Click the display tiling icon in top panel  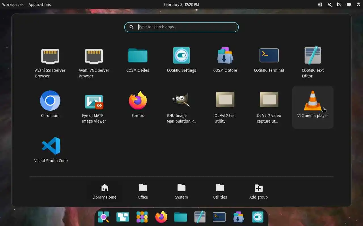(320, 5)
